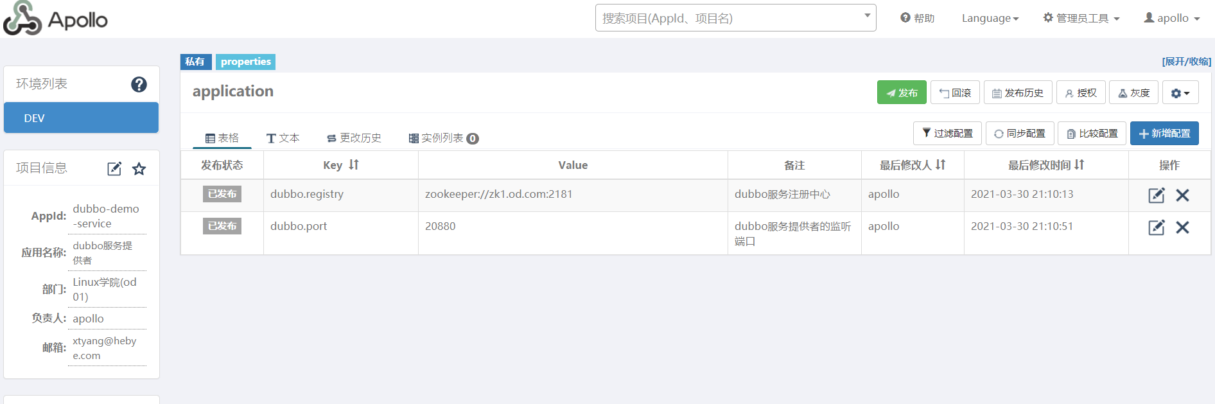Open the project search combo box
This screenshot has width=1215, height=404.
click(735, 18)
